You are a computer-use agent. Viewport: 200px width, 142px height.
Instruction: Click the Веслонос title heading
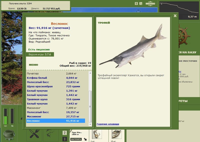(x=59, y=24)
